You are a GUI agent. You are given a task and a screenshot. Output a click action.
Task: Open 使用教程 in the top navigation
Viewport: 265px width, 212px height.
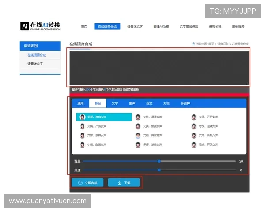pos(215,26)
